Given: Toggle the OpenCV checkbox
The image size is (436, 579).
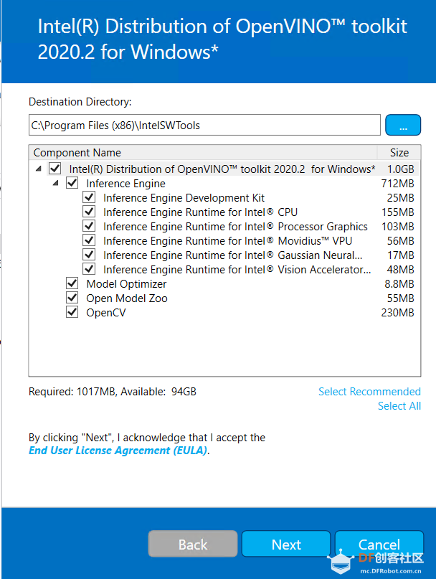Looking at the screenshot, I should (72, 312).
